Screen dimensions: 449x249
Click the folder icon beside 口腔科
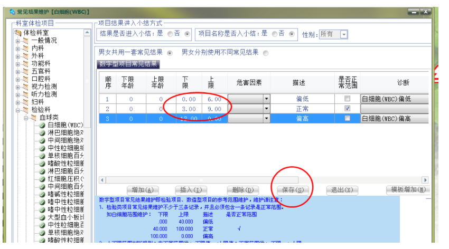26,79
